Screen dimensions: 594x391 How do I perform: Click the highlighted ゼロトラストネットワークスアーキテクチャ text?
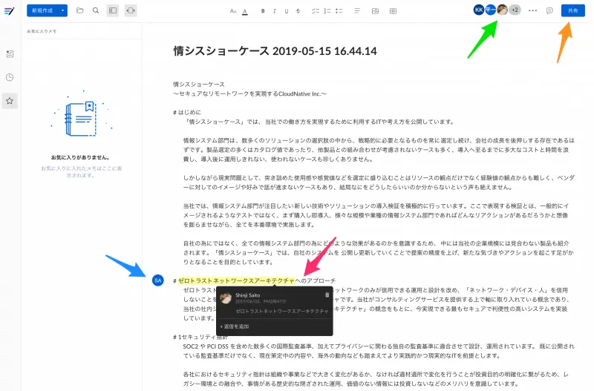click(236, 280)
